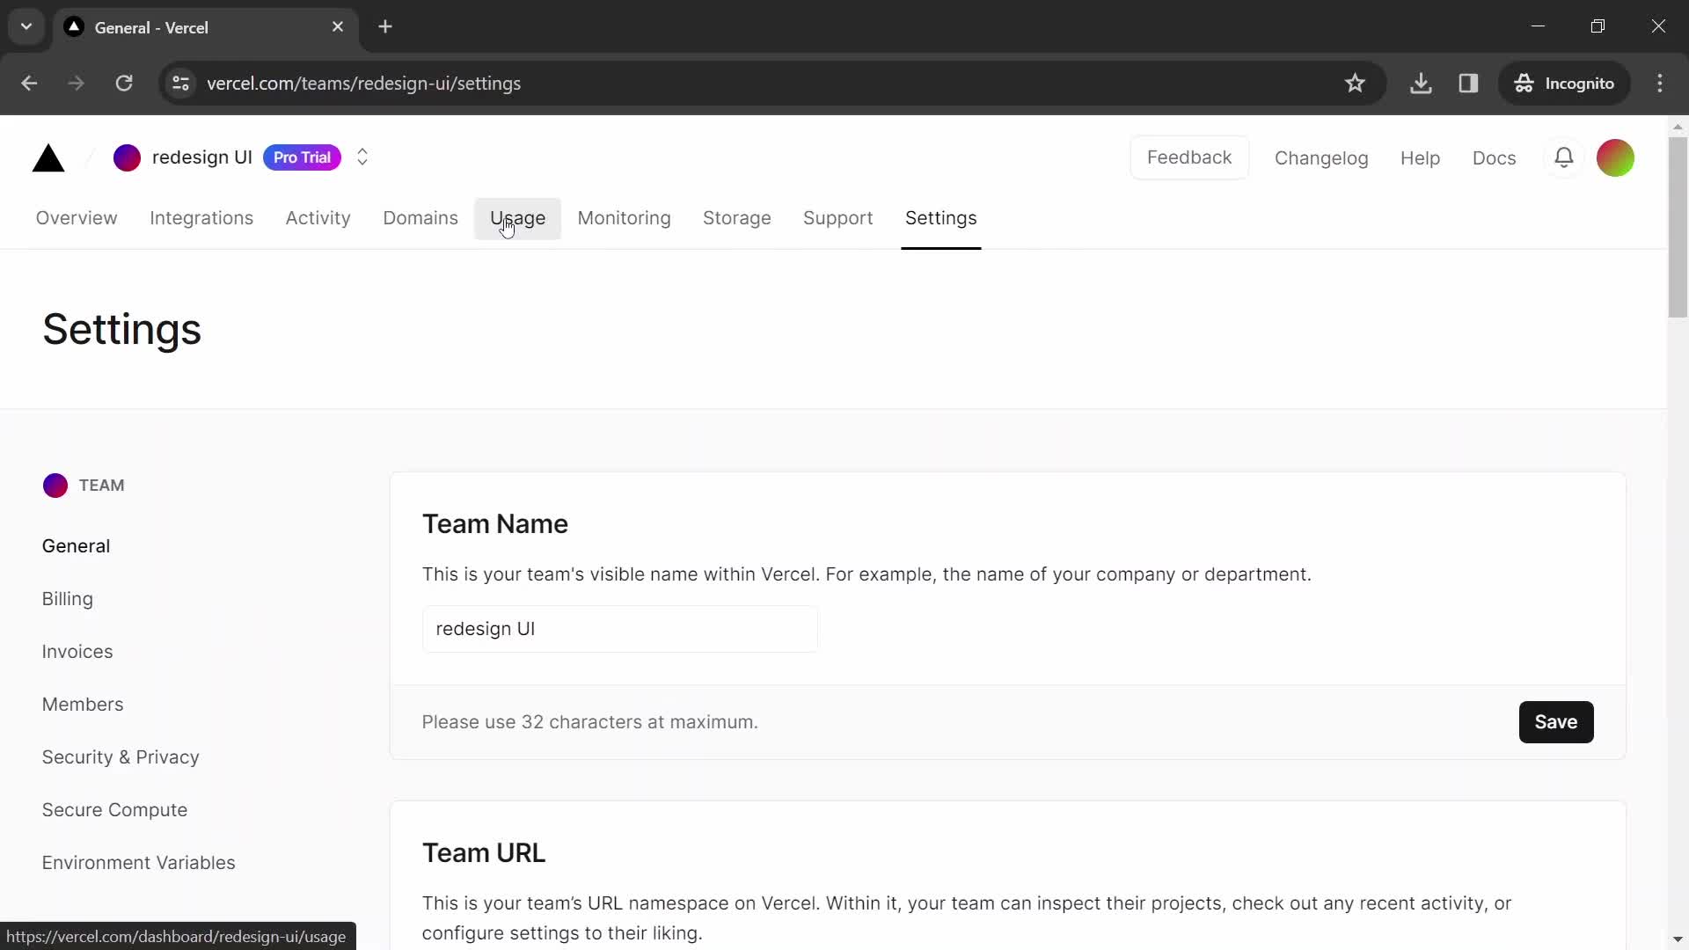Open the Feedback menu item

click(1190, 157)
